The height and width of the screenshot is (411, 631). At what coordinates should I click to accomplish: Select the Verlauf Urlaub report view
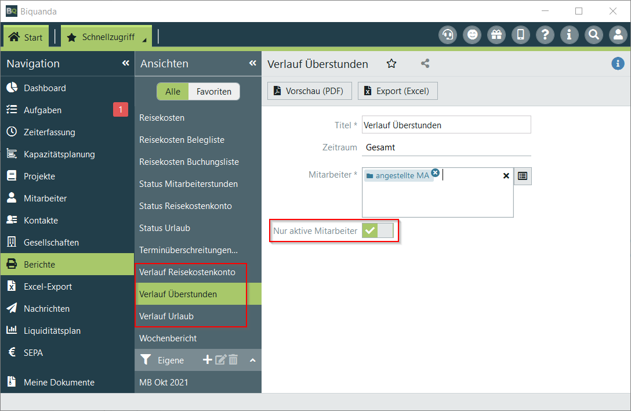point(166,316)
